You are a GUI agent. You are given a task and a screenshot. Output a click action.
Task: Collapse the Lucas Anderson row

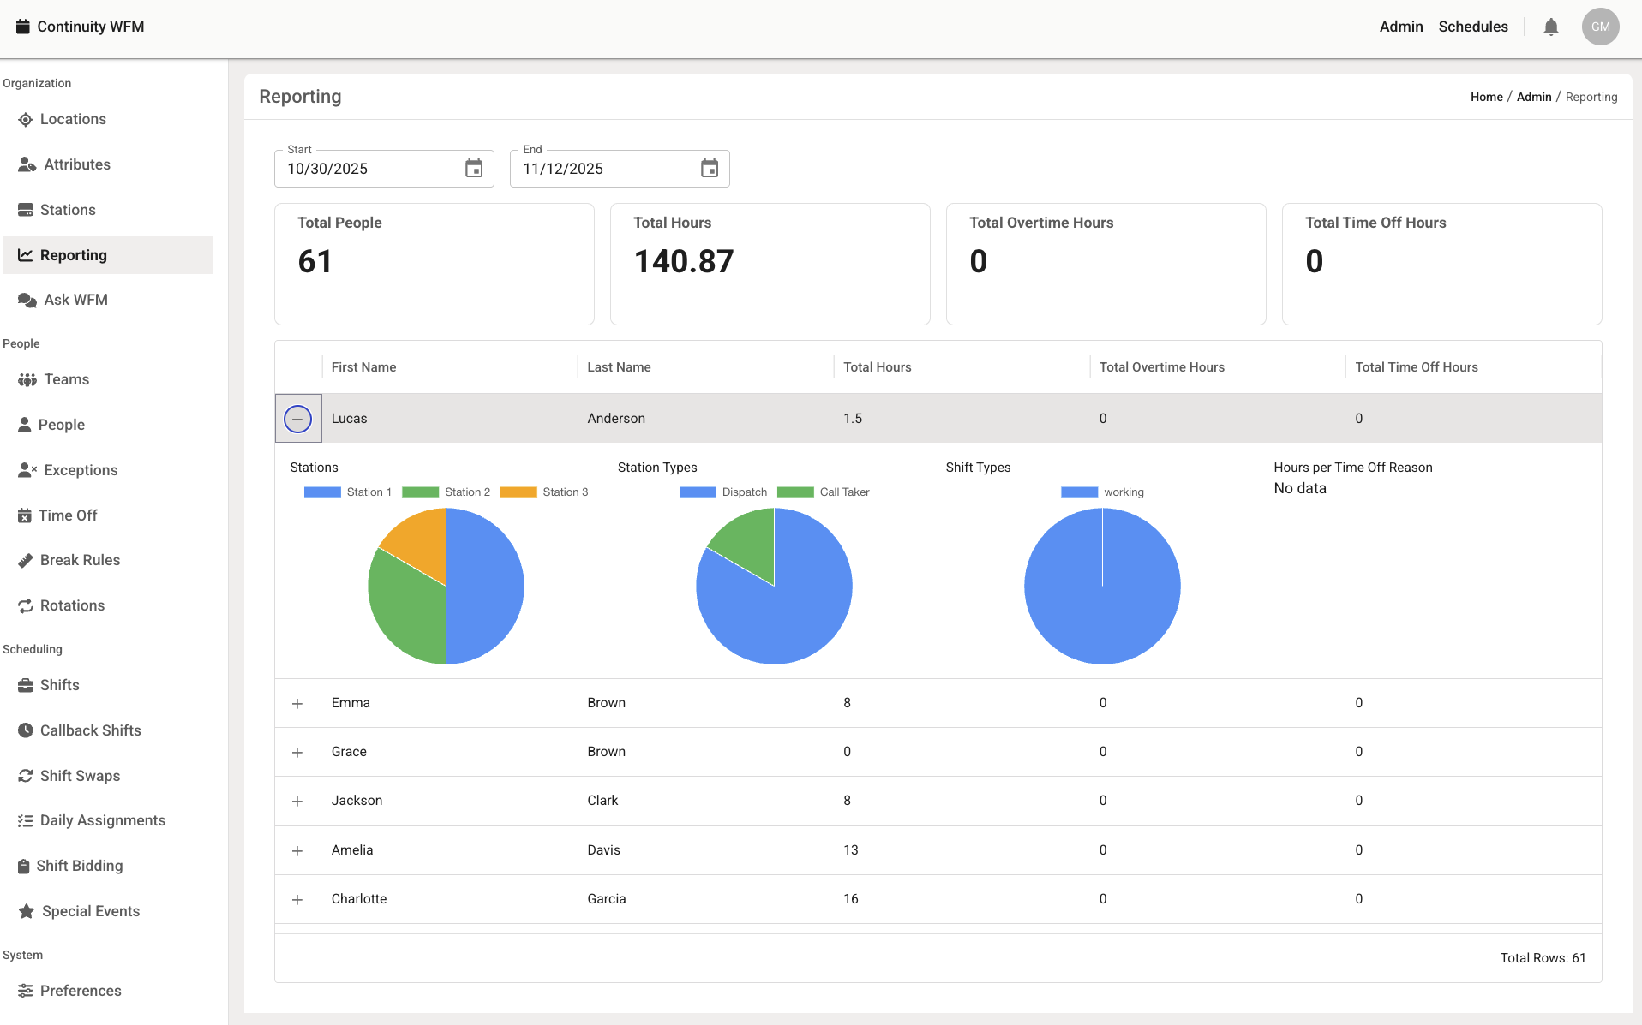[x=297, y=419]
